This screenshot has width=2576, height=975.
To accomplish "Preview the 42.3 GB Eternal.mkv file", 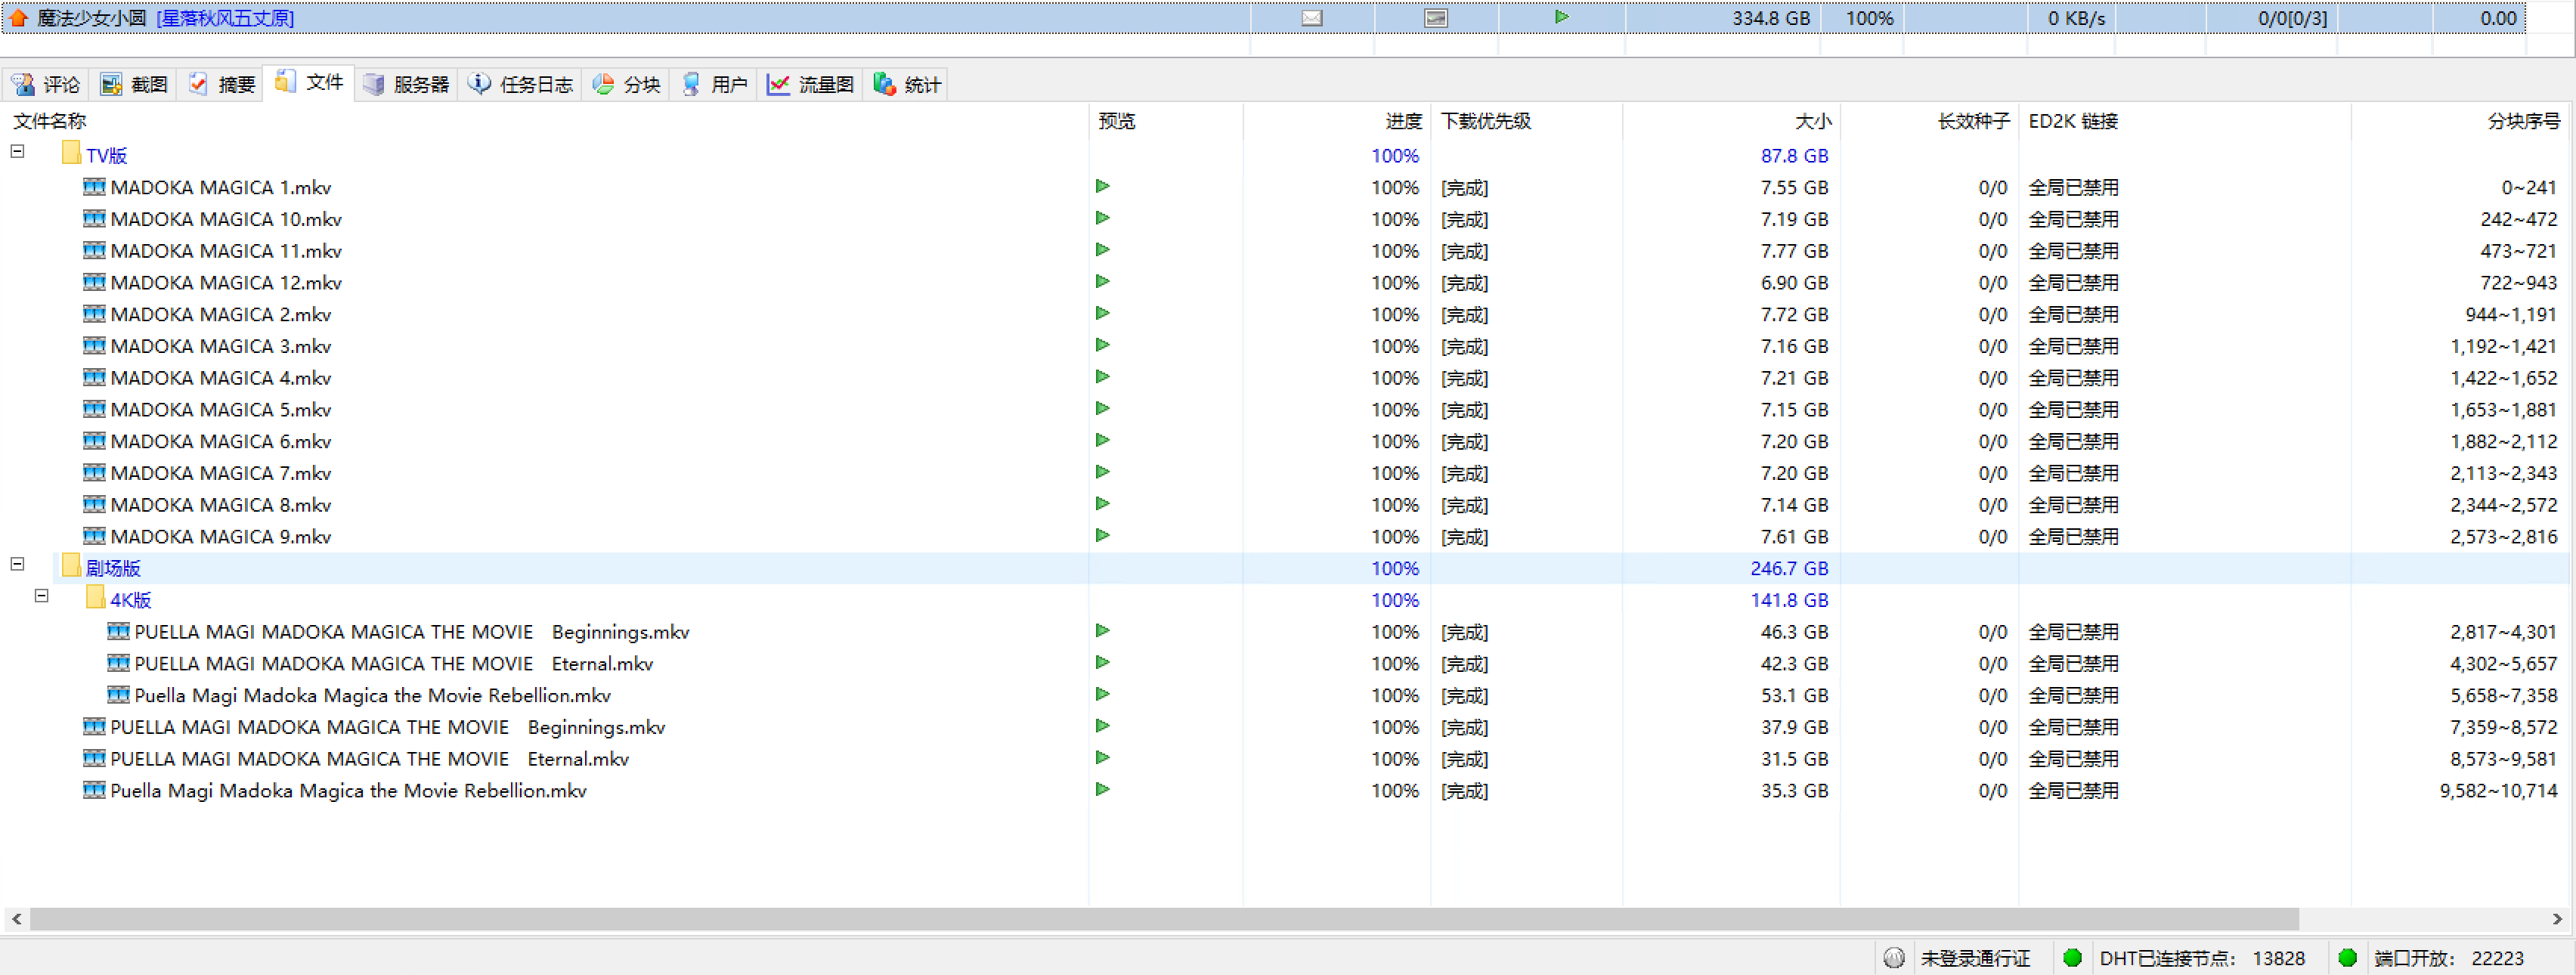I will 1102,663.
